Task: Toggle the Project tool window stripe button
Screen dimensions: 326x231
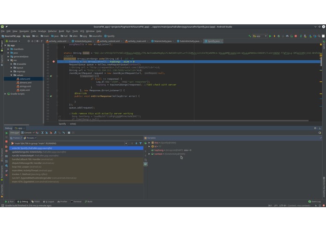Action: (x=2, y=46)
